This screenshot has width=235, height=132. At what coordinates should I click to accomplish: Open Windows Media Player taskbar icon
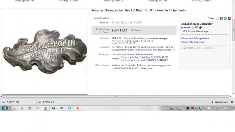[x=30, y=108]
